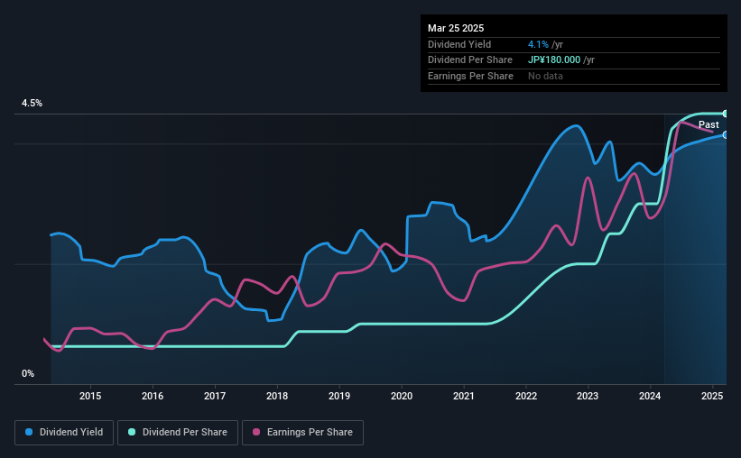Screen dimensions: 741x458
Task: Click the teal endpoint marker on Dividend Per Share line
Action: tap(726, 114)
